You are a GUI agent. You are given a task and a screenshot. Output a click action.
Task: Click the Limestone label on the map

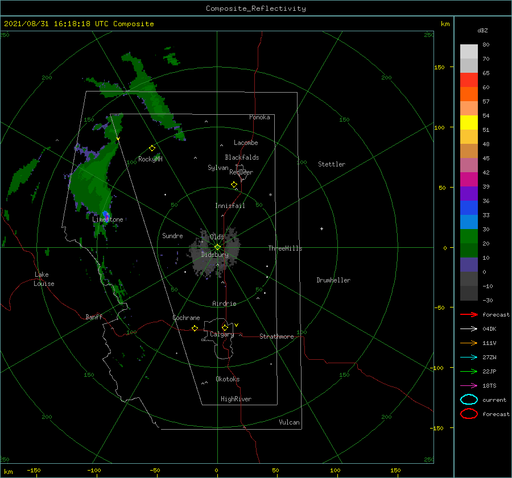pos(108,219)
